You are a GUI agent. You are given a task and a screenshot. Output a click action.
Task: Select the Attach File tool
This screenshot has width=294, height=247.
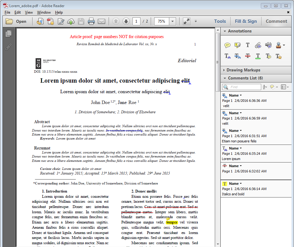[x=258, y=45]
